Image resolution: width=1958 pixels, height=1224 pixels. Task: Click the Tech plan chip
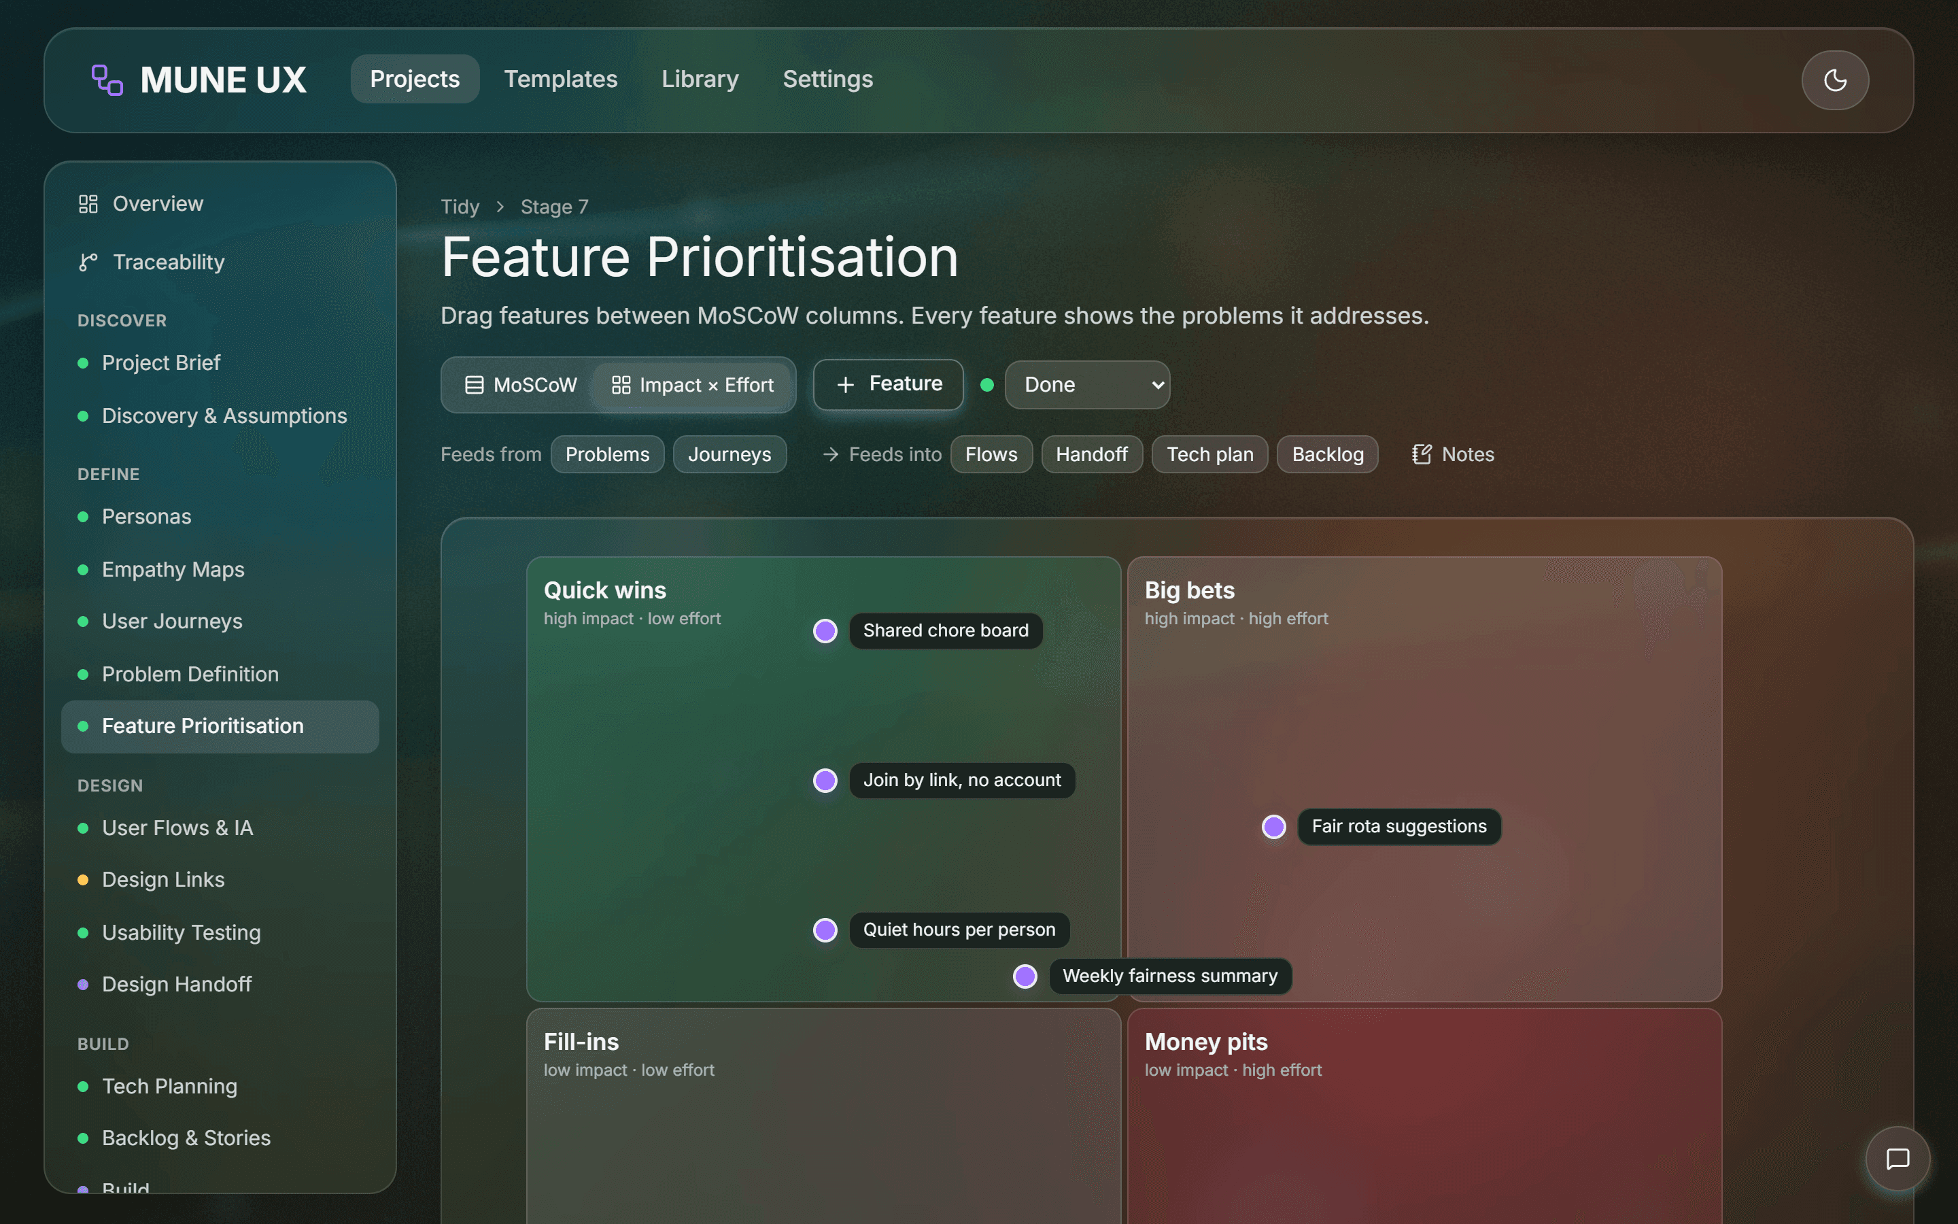coord(1209,454)
